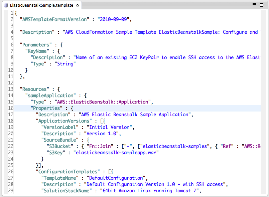
Task: Click "AWS Elastic Beanstalk Sample Application" description text
Action: click(135, 115)
